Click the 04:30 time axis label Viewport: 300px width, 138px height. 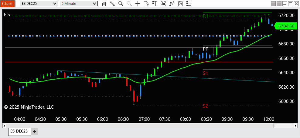coord(40,119)
